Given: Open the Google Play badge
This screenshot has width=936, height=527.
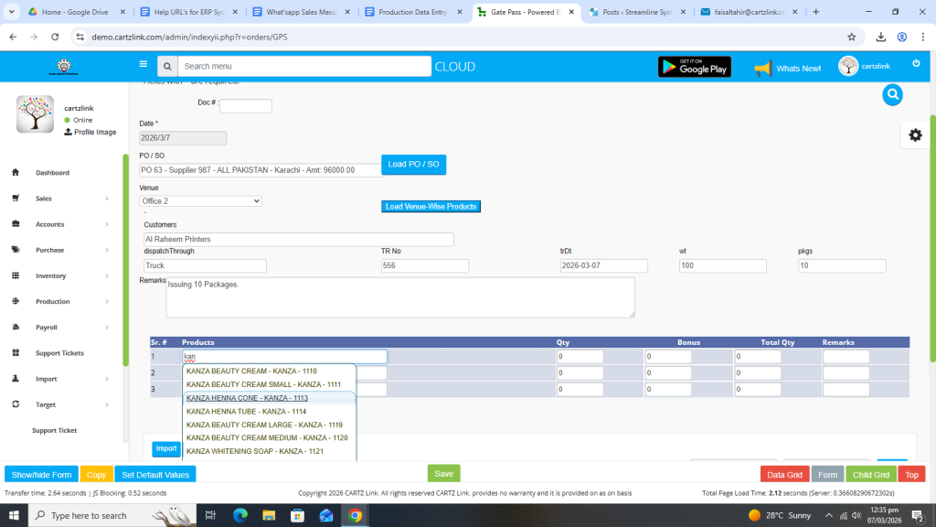Looking at the screenshot, I should coord(694,67).
